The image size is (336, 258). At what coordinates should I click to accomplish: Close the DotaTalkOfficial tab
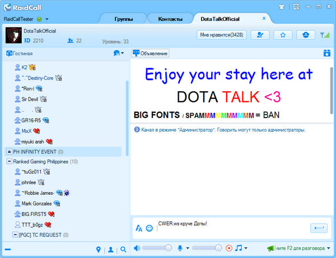pos(264,18)
